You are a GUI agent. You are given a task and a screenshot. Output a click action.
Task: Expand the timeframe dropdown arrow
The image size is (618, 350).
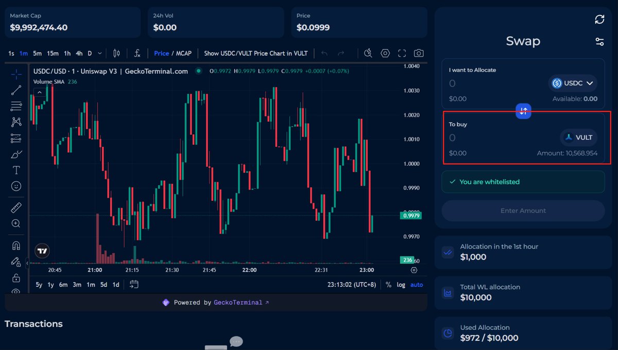click(x=100, y=53)
